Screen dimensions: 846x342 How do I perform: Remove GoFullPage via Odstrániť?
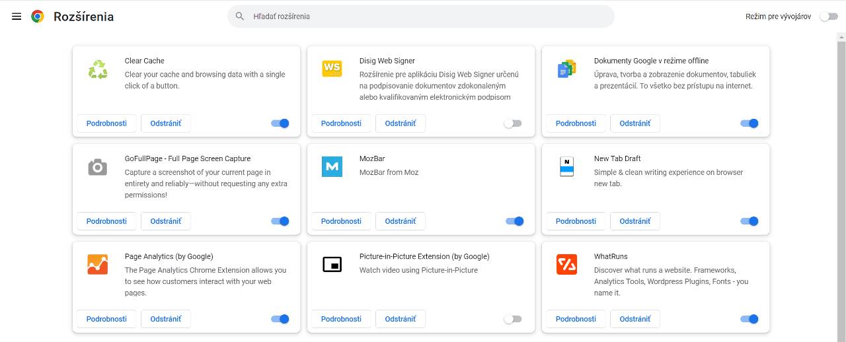166,221
